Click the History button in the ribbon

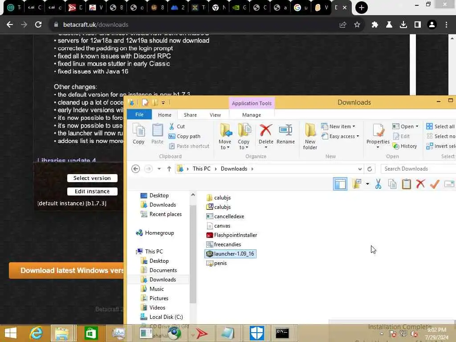coord(405,146)
